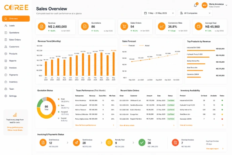Click the Payments sidebar icon

coord(6,75)
